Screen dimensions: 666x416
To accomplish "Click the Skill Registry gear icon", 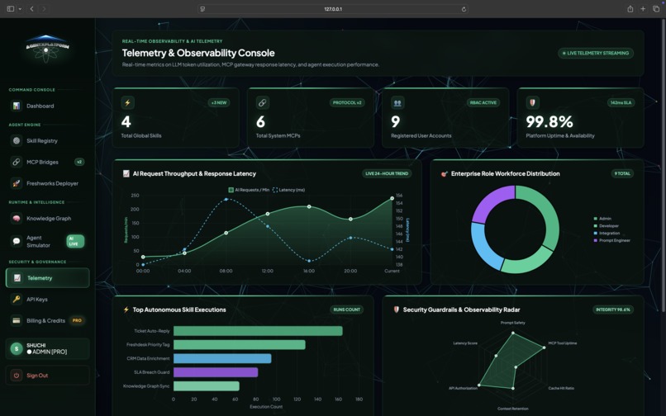I will (x=17, y=140).
